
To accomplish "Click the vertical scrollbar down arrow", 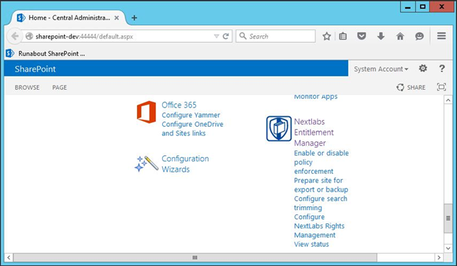I will pos(448,248).
